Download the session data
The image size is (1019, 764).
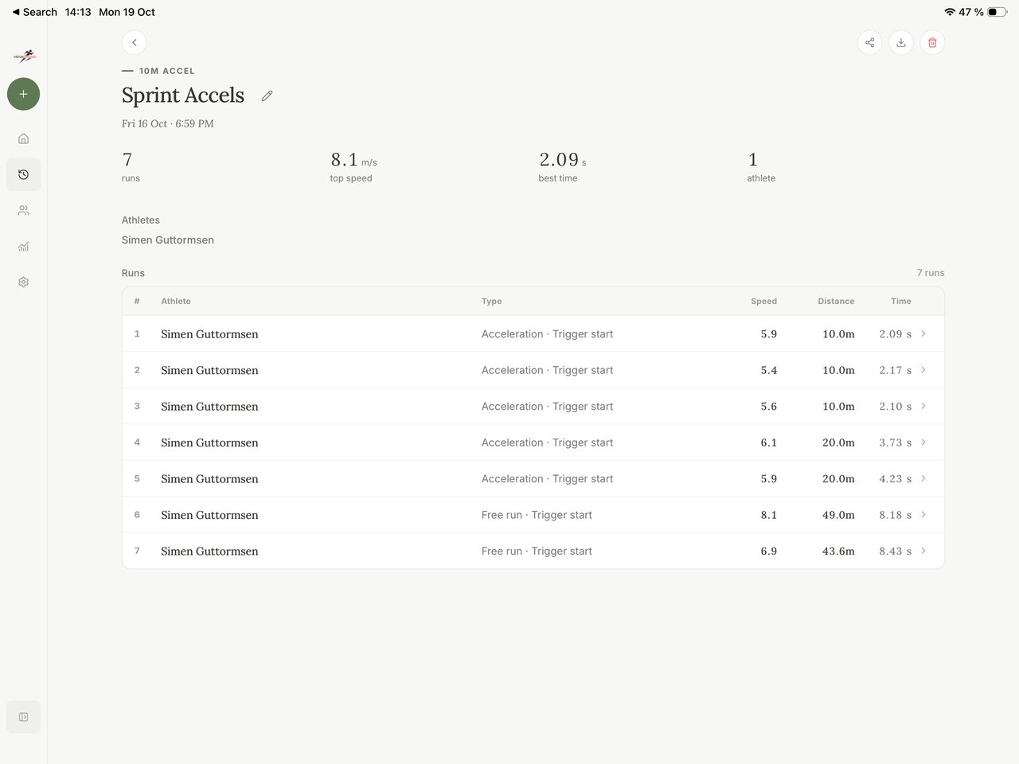click(901, 42)
